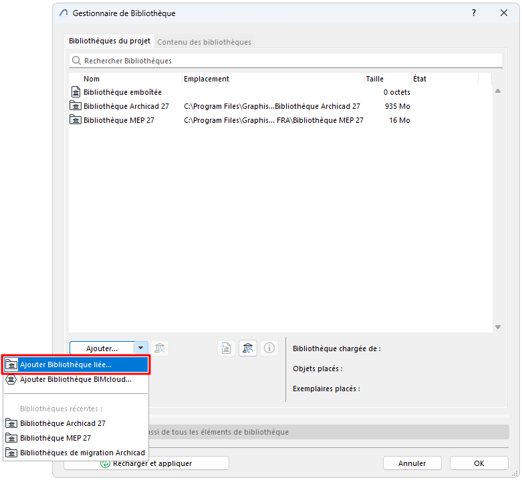Click the Ajouter Bibliothèque liée folder icon
522x480 pixels.
coord(11,365)
